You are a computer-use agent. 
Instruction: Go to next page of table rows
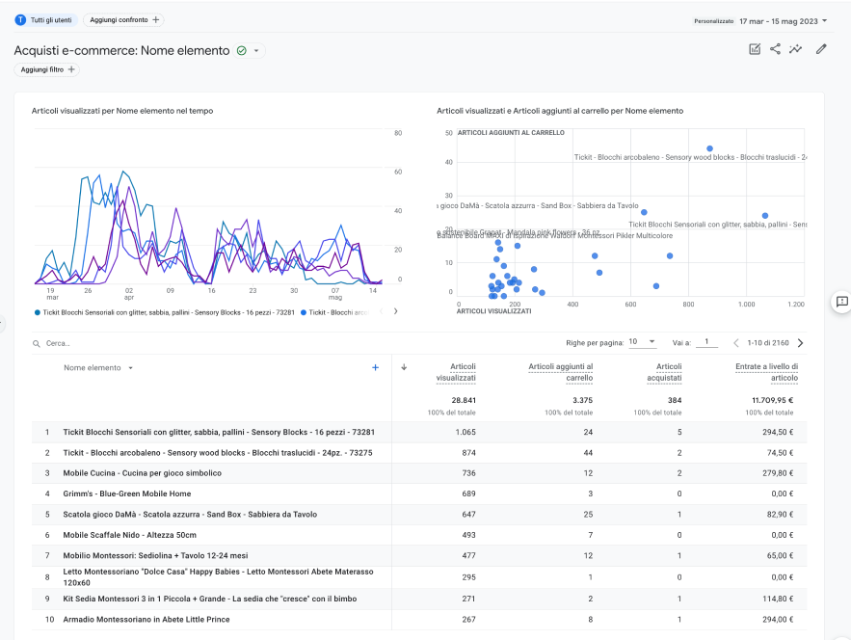(x=800, y=342)
